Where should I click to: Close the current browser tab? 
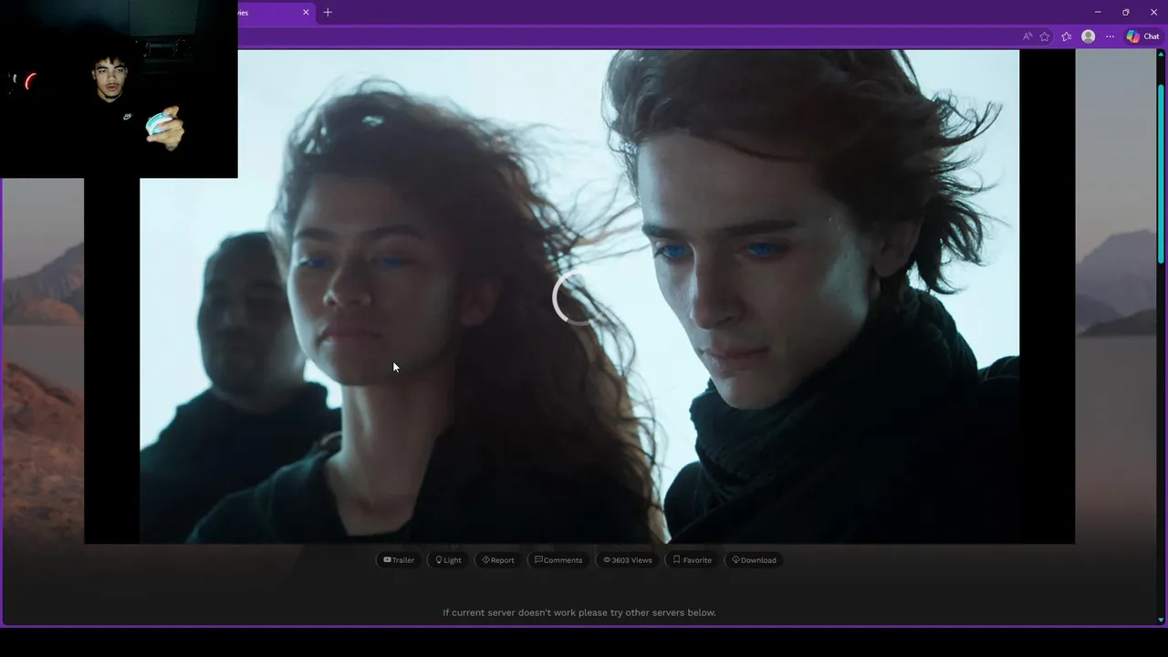pyautogui.click(x=306, y=13)
